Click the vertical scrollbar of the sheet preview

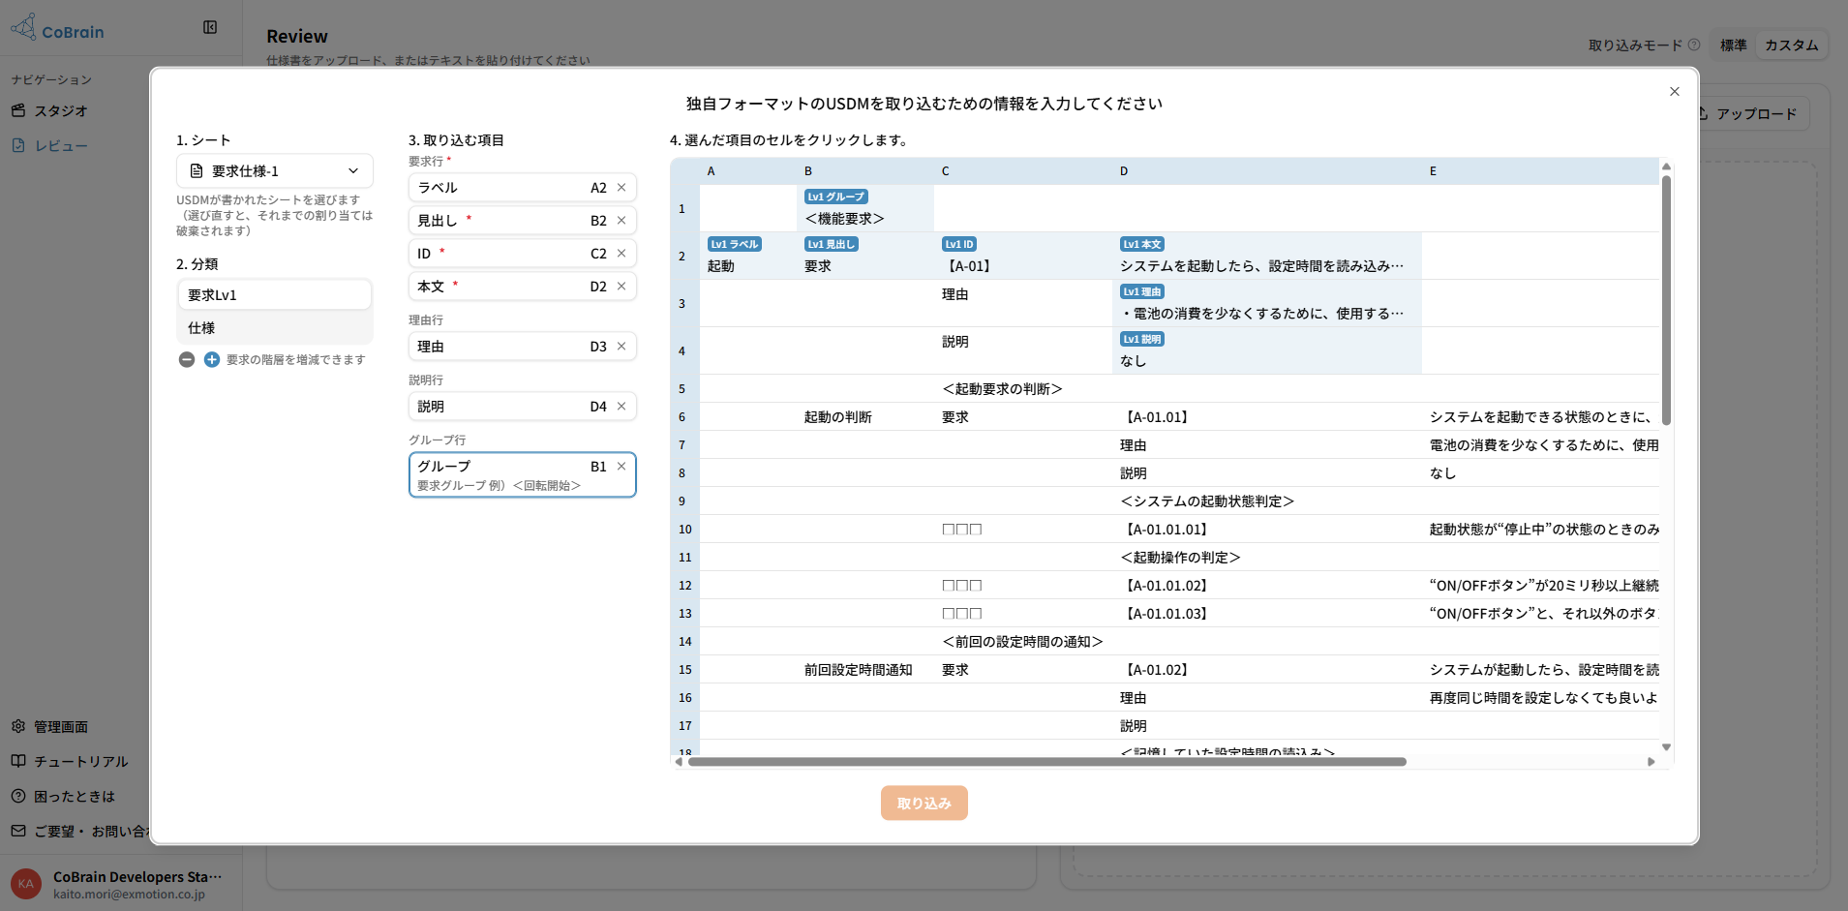click(x=1666, y=300)
